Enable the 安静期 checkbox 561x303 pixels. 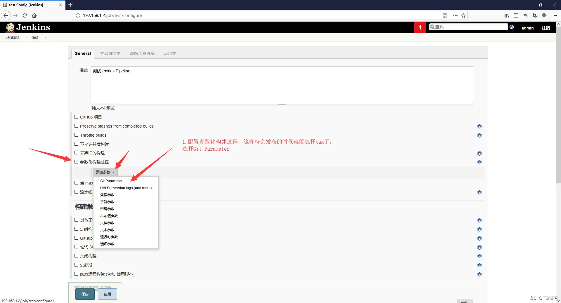pos(77,265)
